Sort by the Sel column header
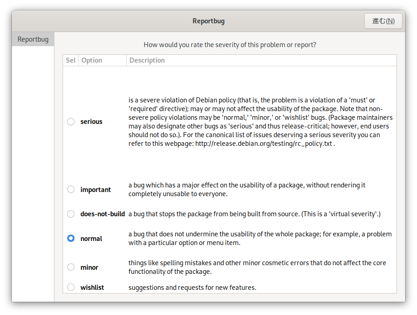Screen dimensions: 417x315 point(71,60)
